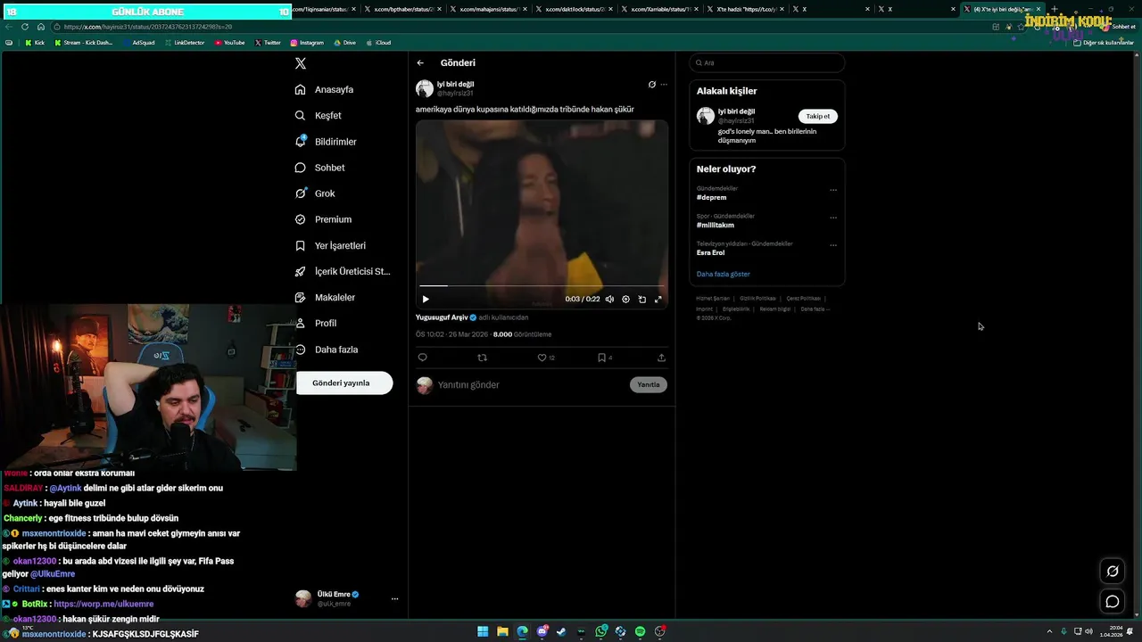Screen dimensions: 1142x642
Task: Open iyi biri değil avatar on post
Action: 425,88
